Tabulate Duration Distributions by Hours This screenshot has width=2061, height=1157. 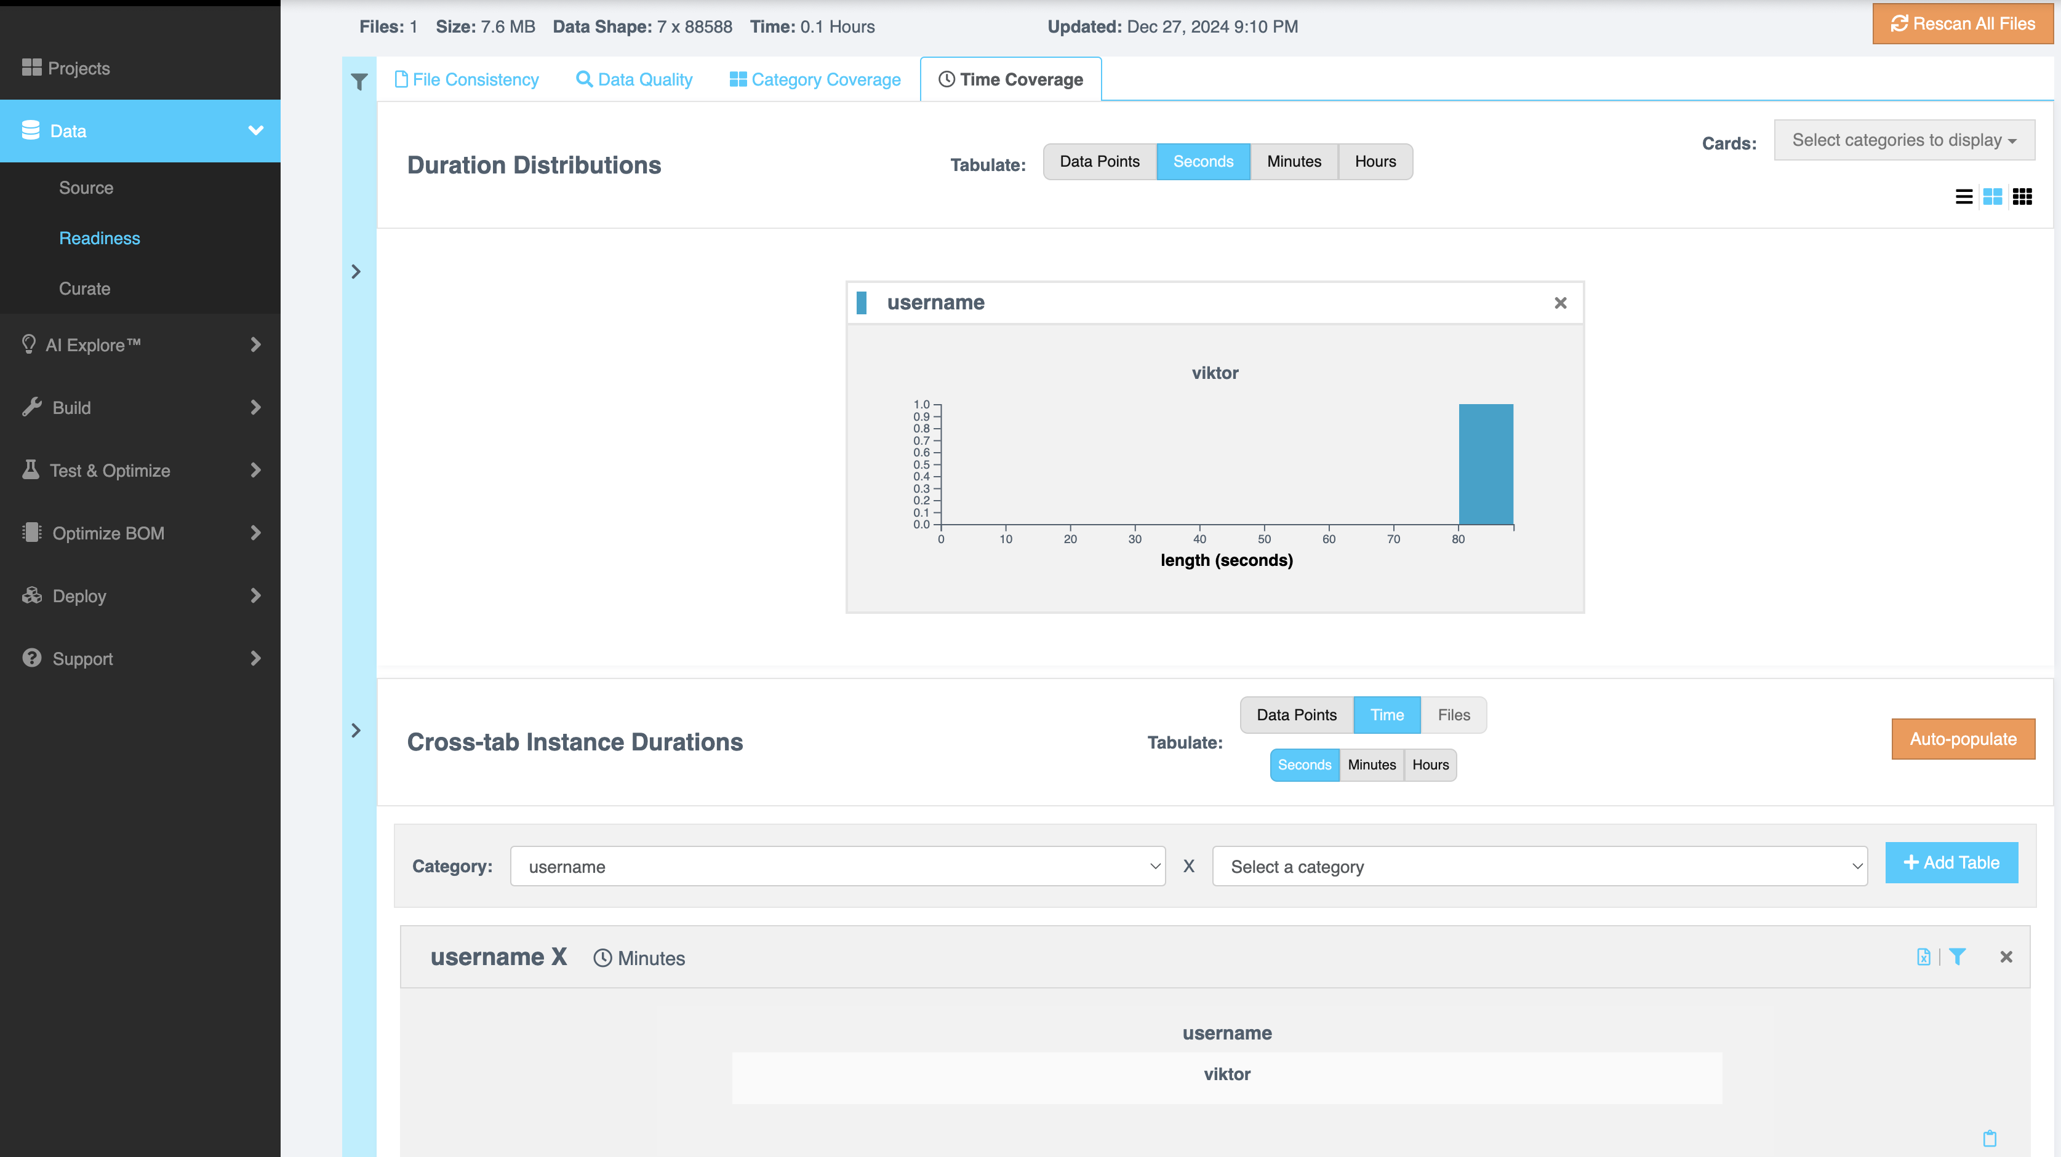point(1375,162)
